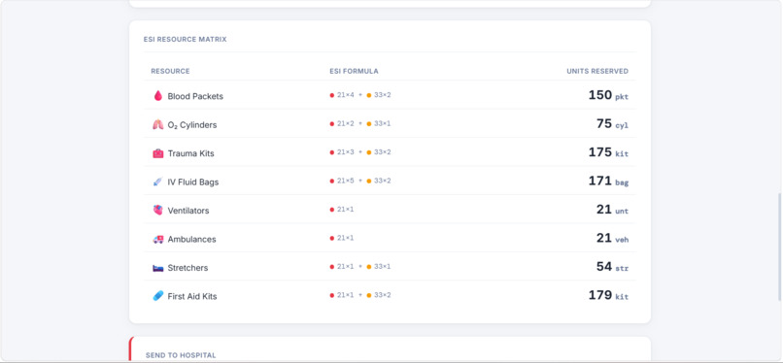Click the 179 kit reserved value
This screenshot has height=363, width=783.
pyautogui.click(x=608, y=295)
